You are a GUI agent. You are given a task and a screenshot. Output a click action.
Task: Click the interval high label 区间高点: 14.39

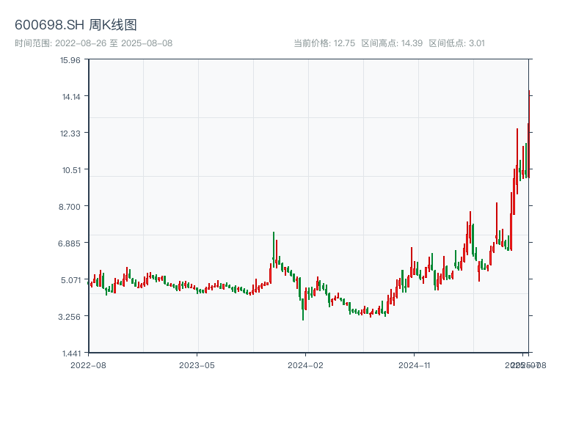tap(392, 43)
